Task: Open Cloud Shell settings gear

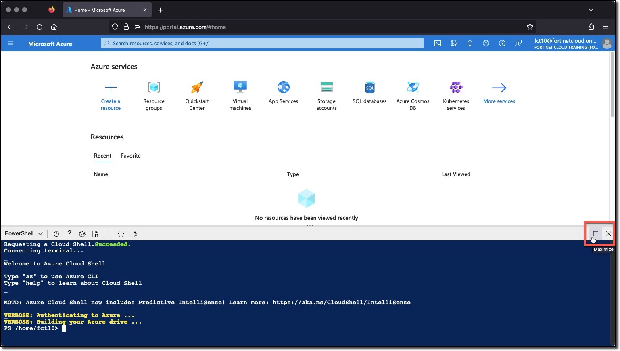Action: 82,234
